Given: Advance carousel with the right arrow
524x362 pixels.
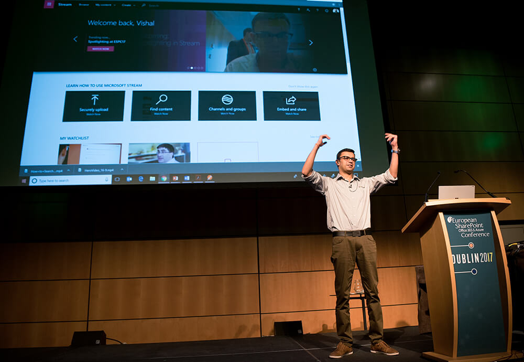Looking at the screenshot, I should click(311, 42).
